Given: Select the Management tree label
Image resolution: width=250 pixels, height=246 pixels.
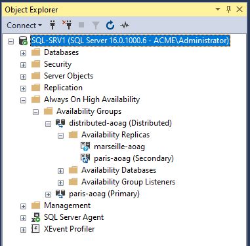Looking at the screenshot, I should (x=67, y=205).
